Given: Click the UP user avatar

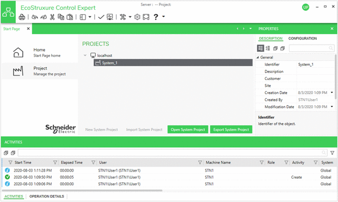Looking at the screenshot, I should [305, 7].
